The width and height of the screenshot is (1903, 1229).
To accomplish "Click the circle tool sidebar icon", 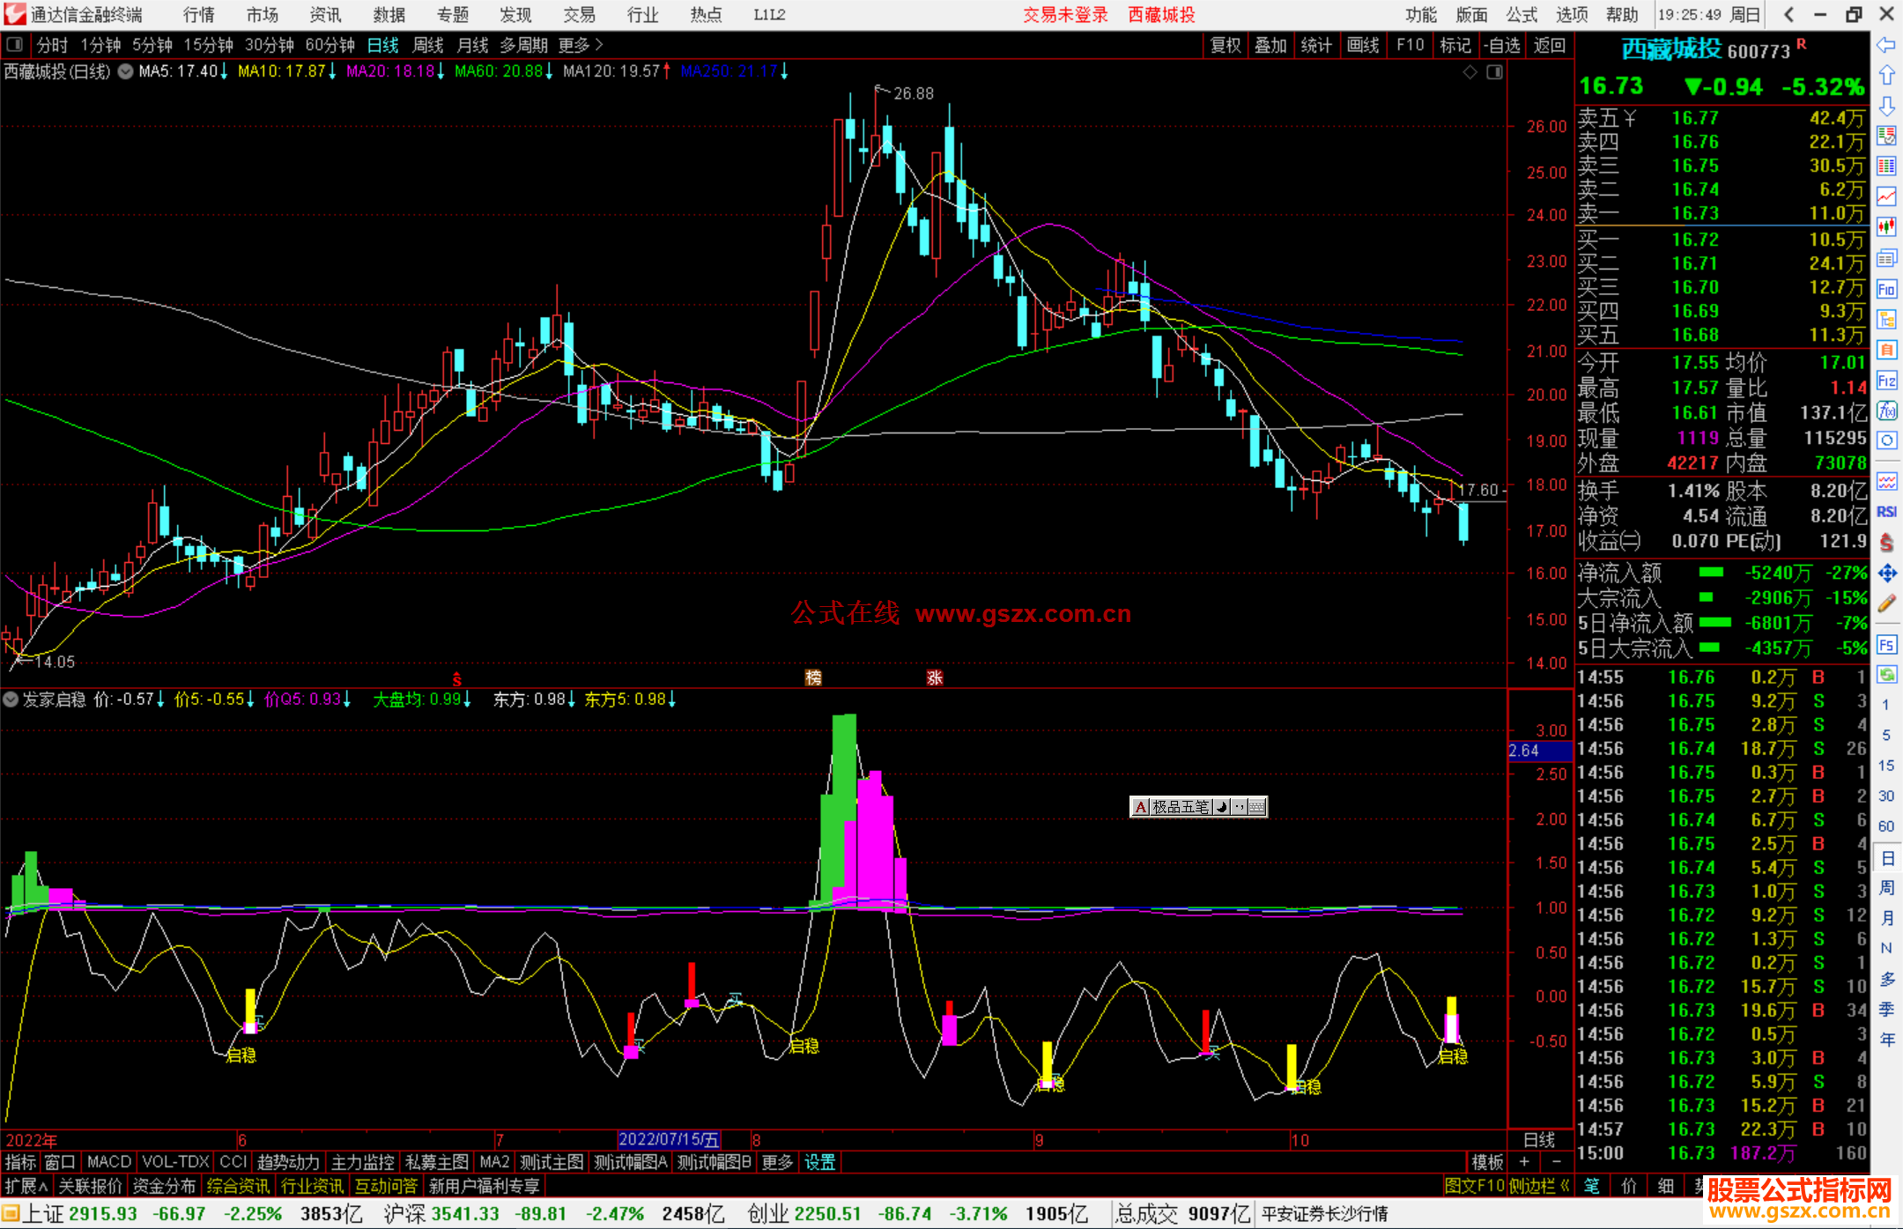I will [x=1886, y=441].
